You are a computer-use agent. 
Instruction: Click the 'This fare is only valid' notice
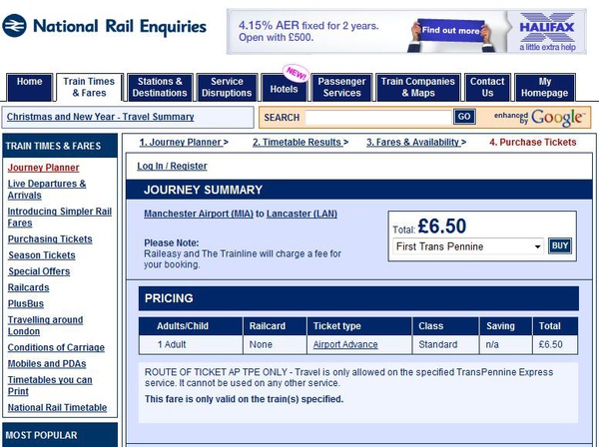(244, 399)
